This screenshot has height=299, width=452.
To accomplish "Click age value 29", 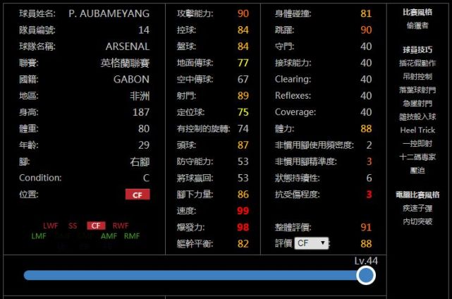I will [x=144, y=145].
